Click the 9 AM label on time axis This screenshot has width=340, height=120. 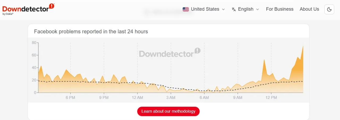(x=238, y=97)
